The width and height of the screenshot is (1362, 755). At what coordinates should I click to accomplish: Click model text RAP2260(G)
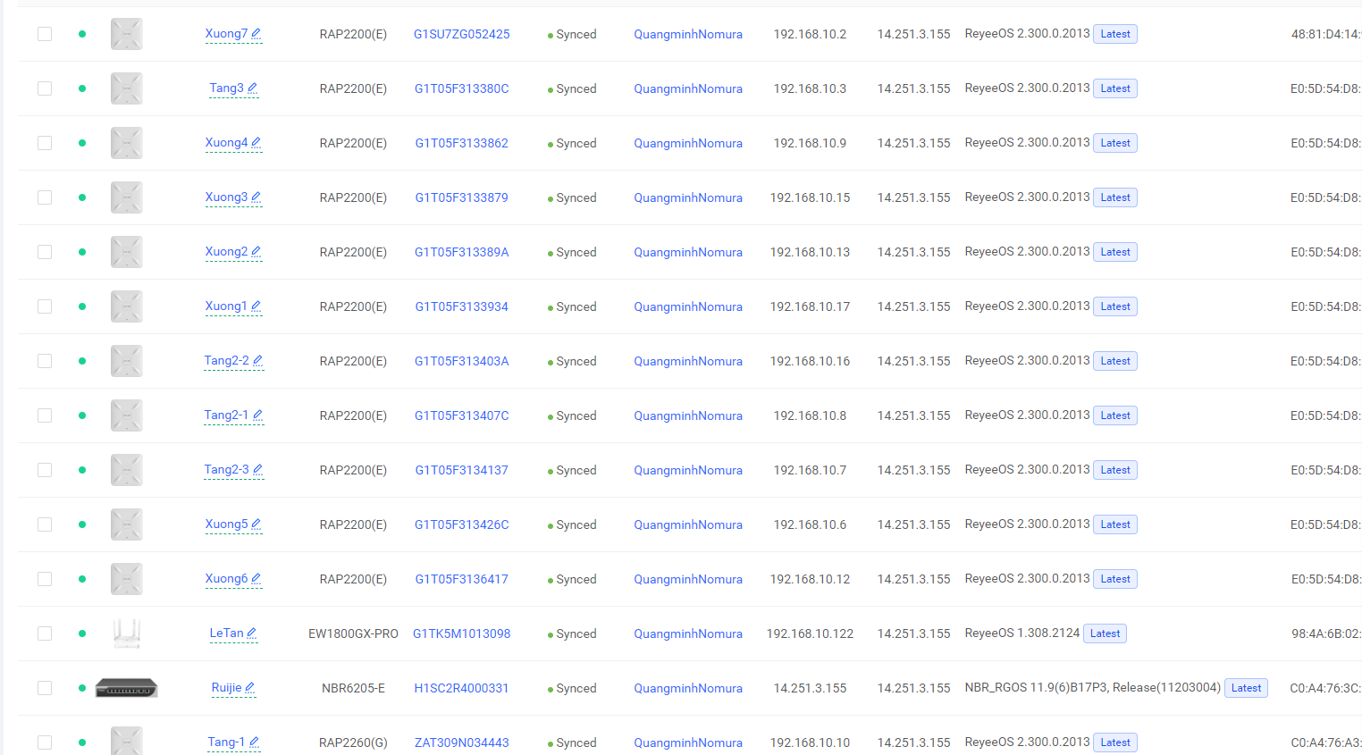[x=353, y=742]
